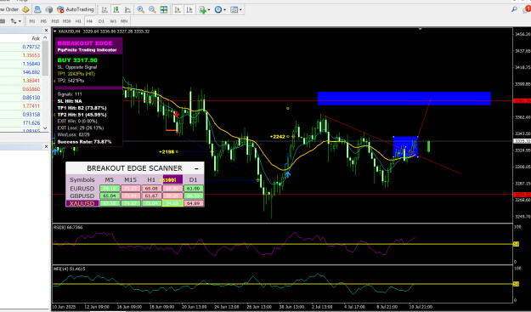
Task: Open the notifications chat icon at top right
Action: click(527, 9)
